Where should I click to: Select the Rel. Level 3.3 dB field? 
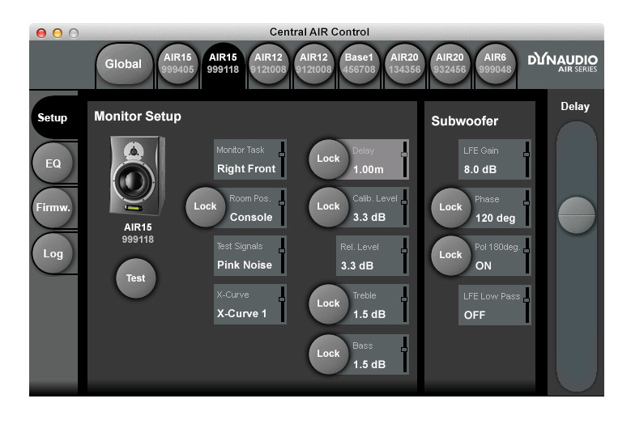pos(373,256)
